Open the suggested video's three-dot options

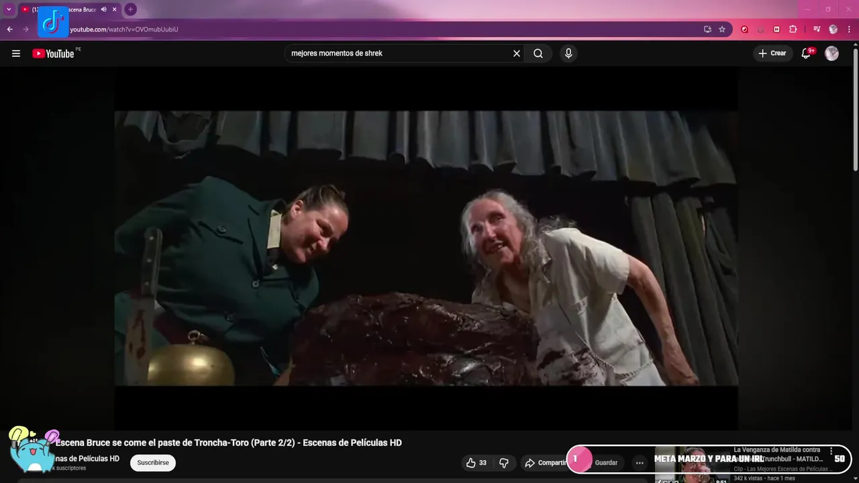click(x=831, y=451)
